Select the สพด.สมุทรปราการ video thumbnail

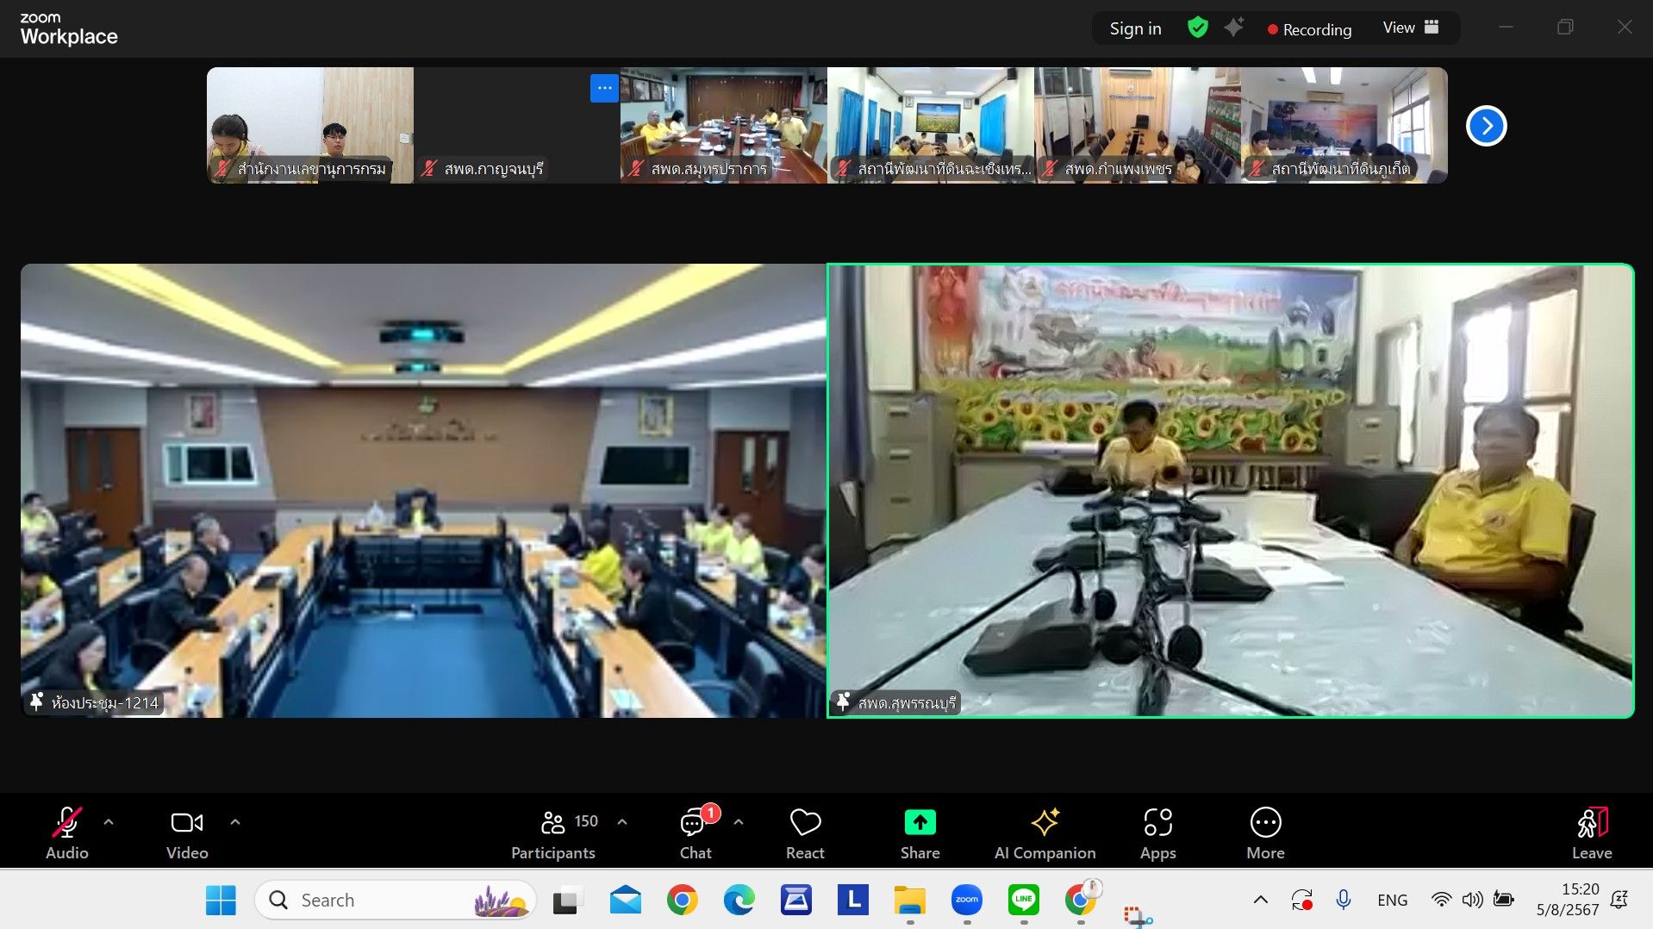point(723,125)
